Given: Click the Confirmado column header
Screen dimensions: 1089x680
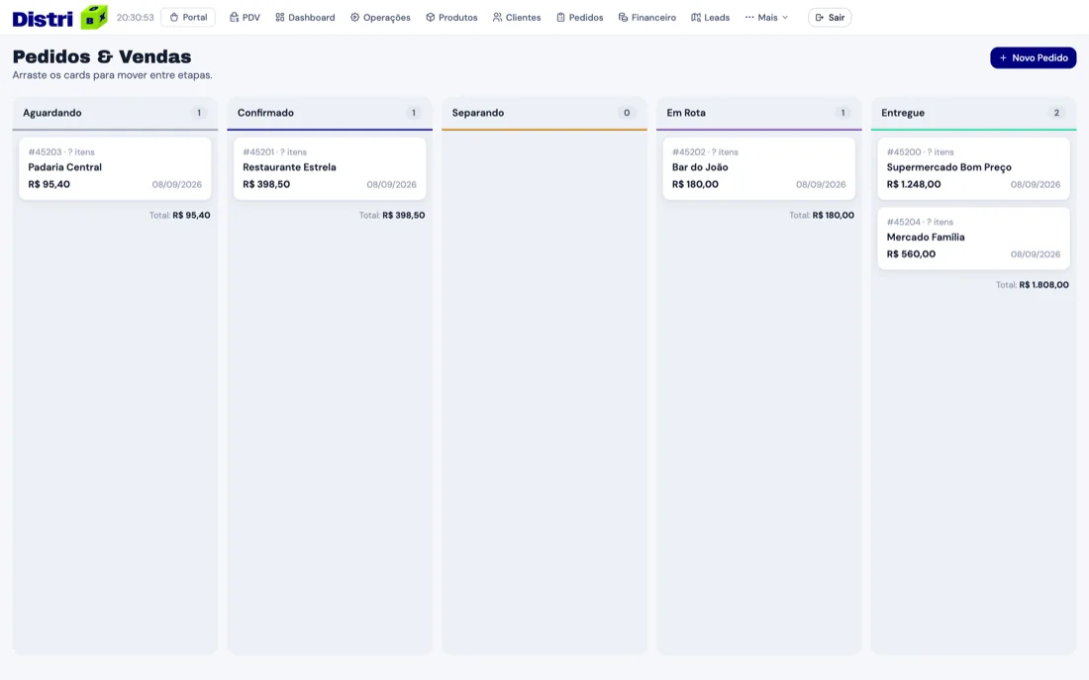Looking at the screenshot, I should coord(330,113).
